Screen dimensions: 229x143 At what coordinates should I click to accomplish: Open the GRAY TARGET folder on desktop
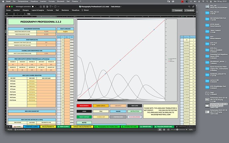pos(207,32)
